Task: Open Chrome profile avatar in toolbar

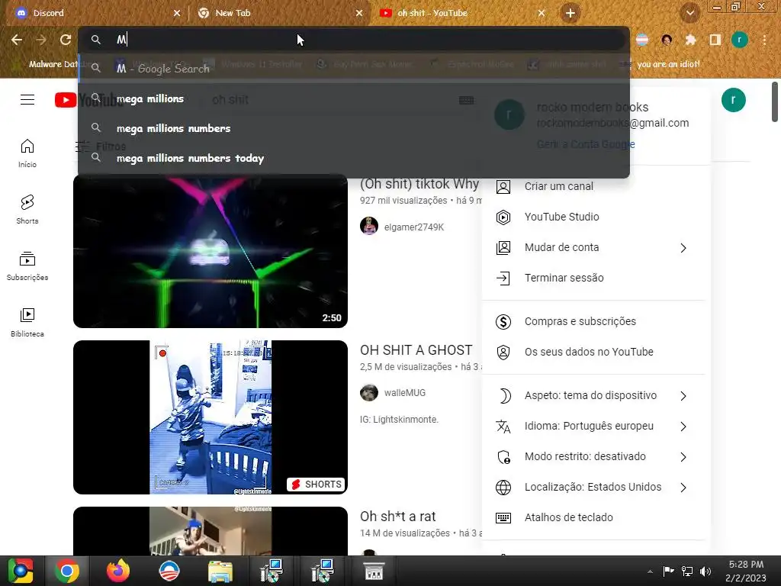Action: click(x=740, y=40)
